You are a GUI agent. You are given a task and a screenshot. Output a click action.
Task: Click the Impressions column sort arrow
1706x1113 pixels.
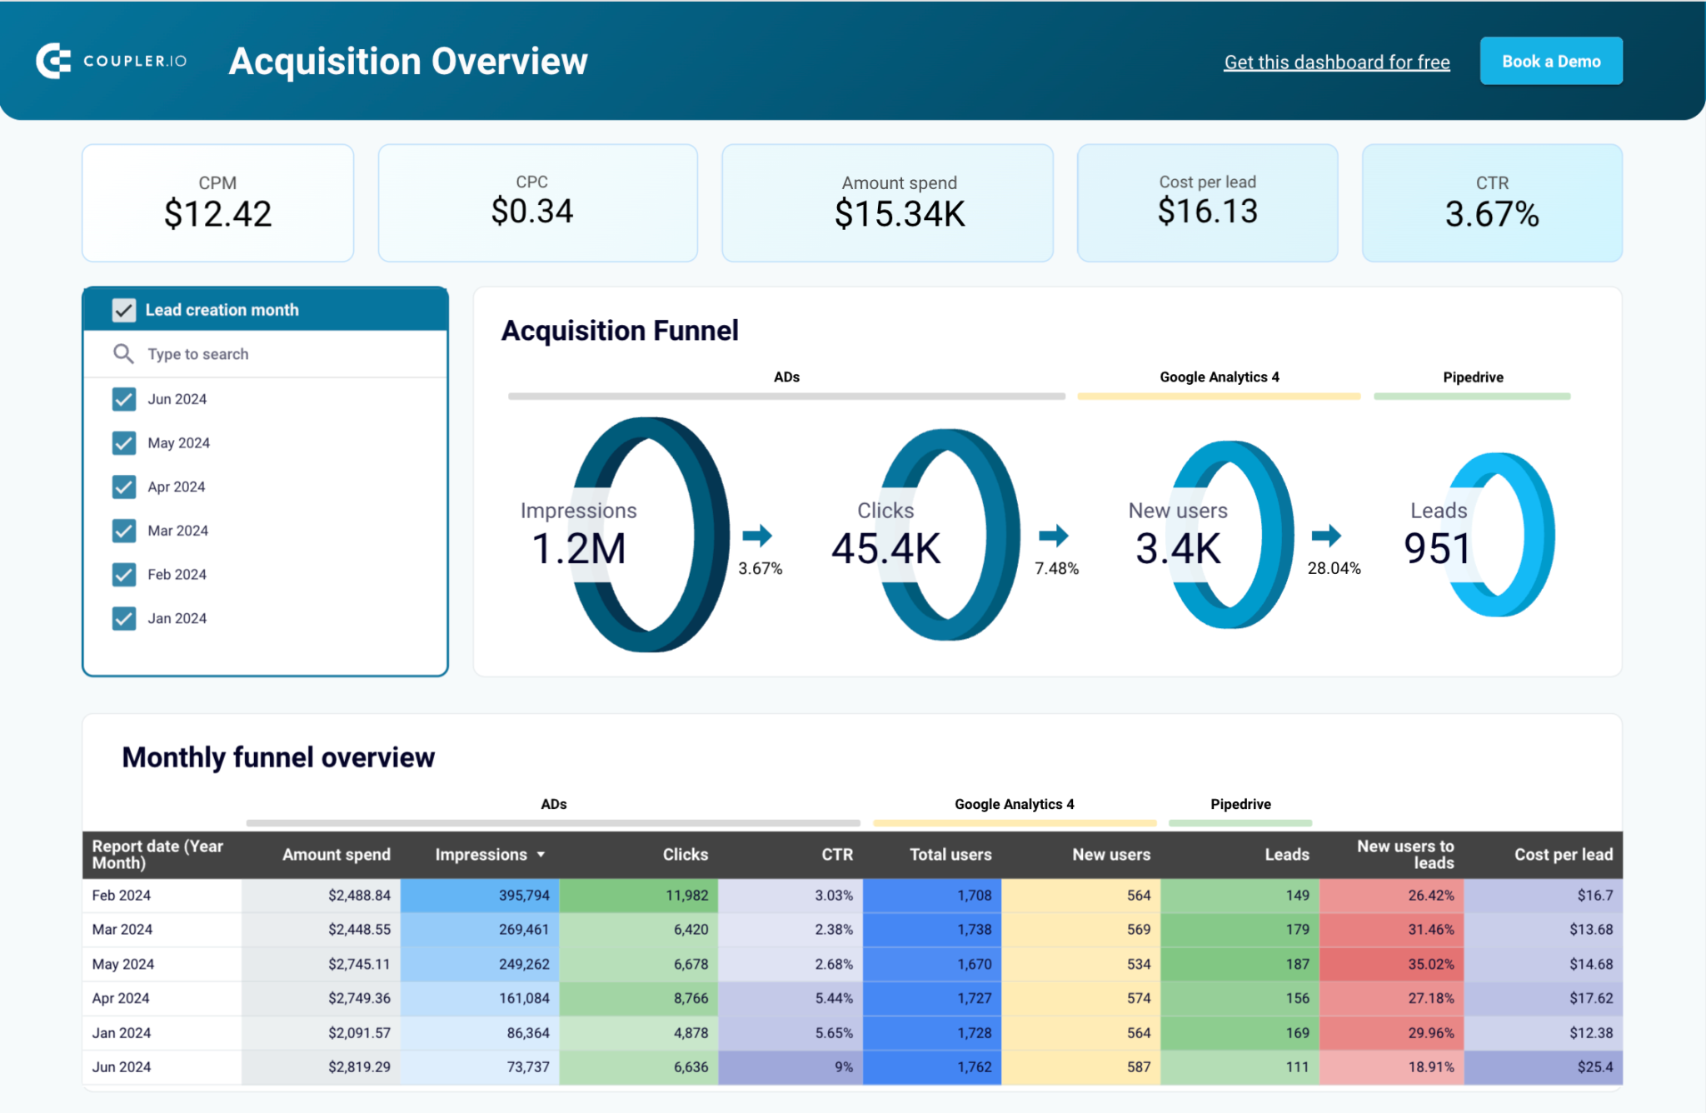(541, 855)
